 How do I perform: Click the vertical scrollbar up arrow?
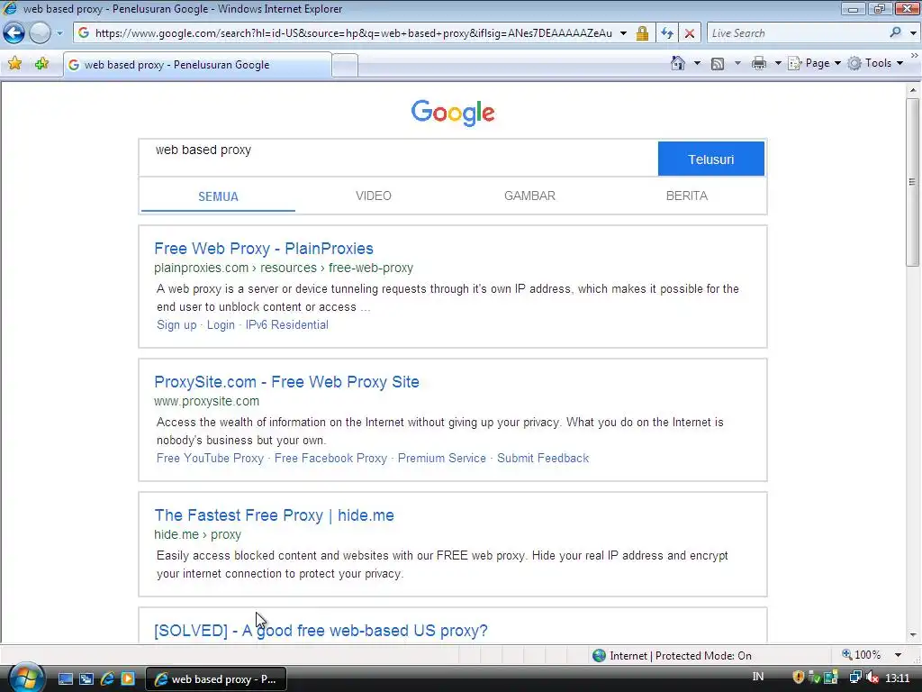coord(913,91)
